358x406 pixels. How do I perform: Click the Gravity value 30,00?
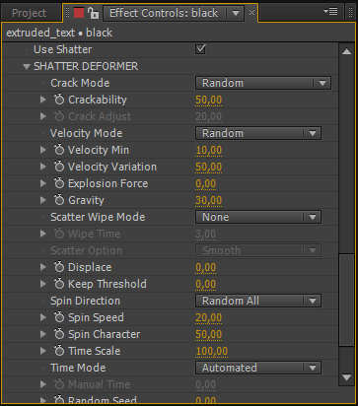(x=209, y=200)
